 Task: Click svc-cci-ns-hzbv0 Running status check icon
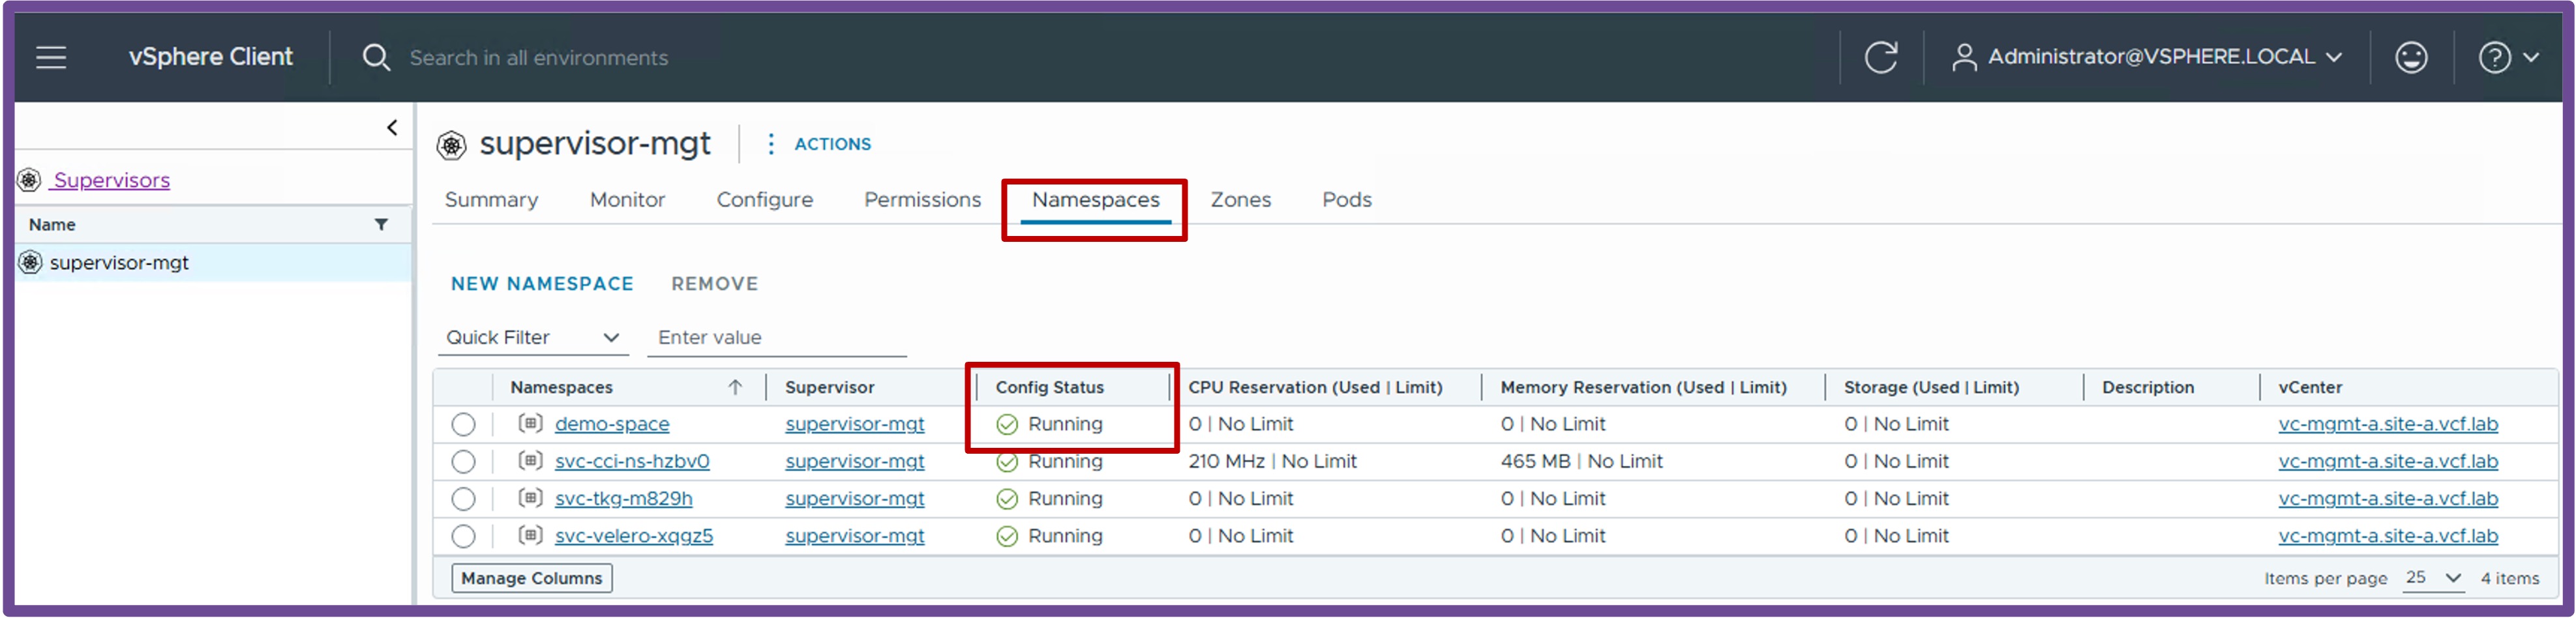pyautogui.click(x=1007, y=462)
